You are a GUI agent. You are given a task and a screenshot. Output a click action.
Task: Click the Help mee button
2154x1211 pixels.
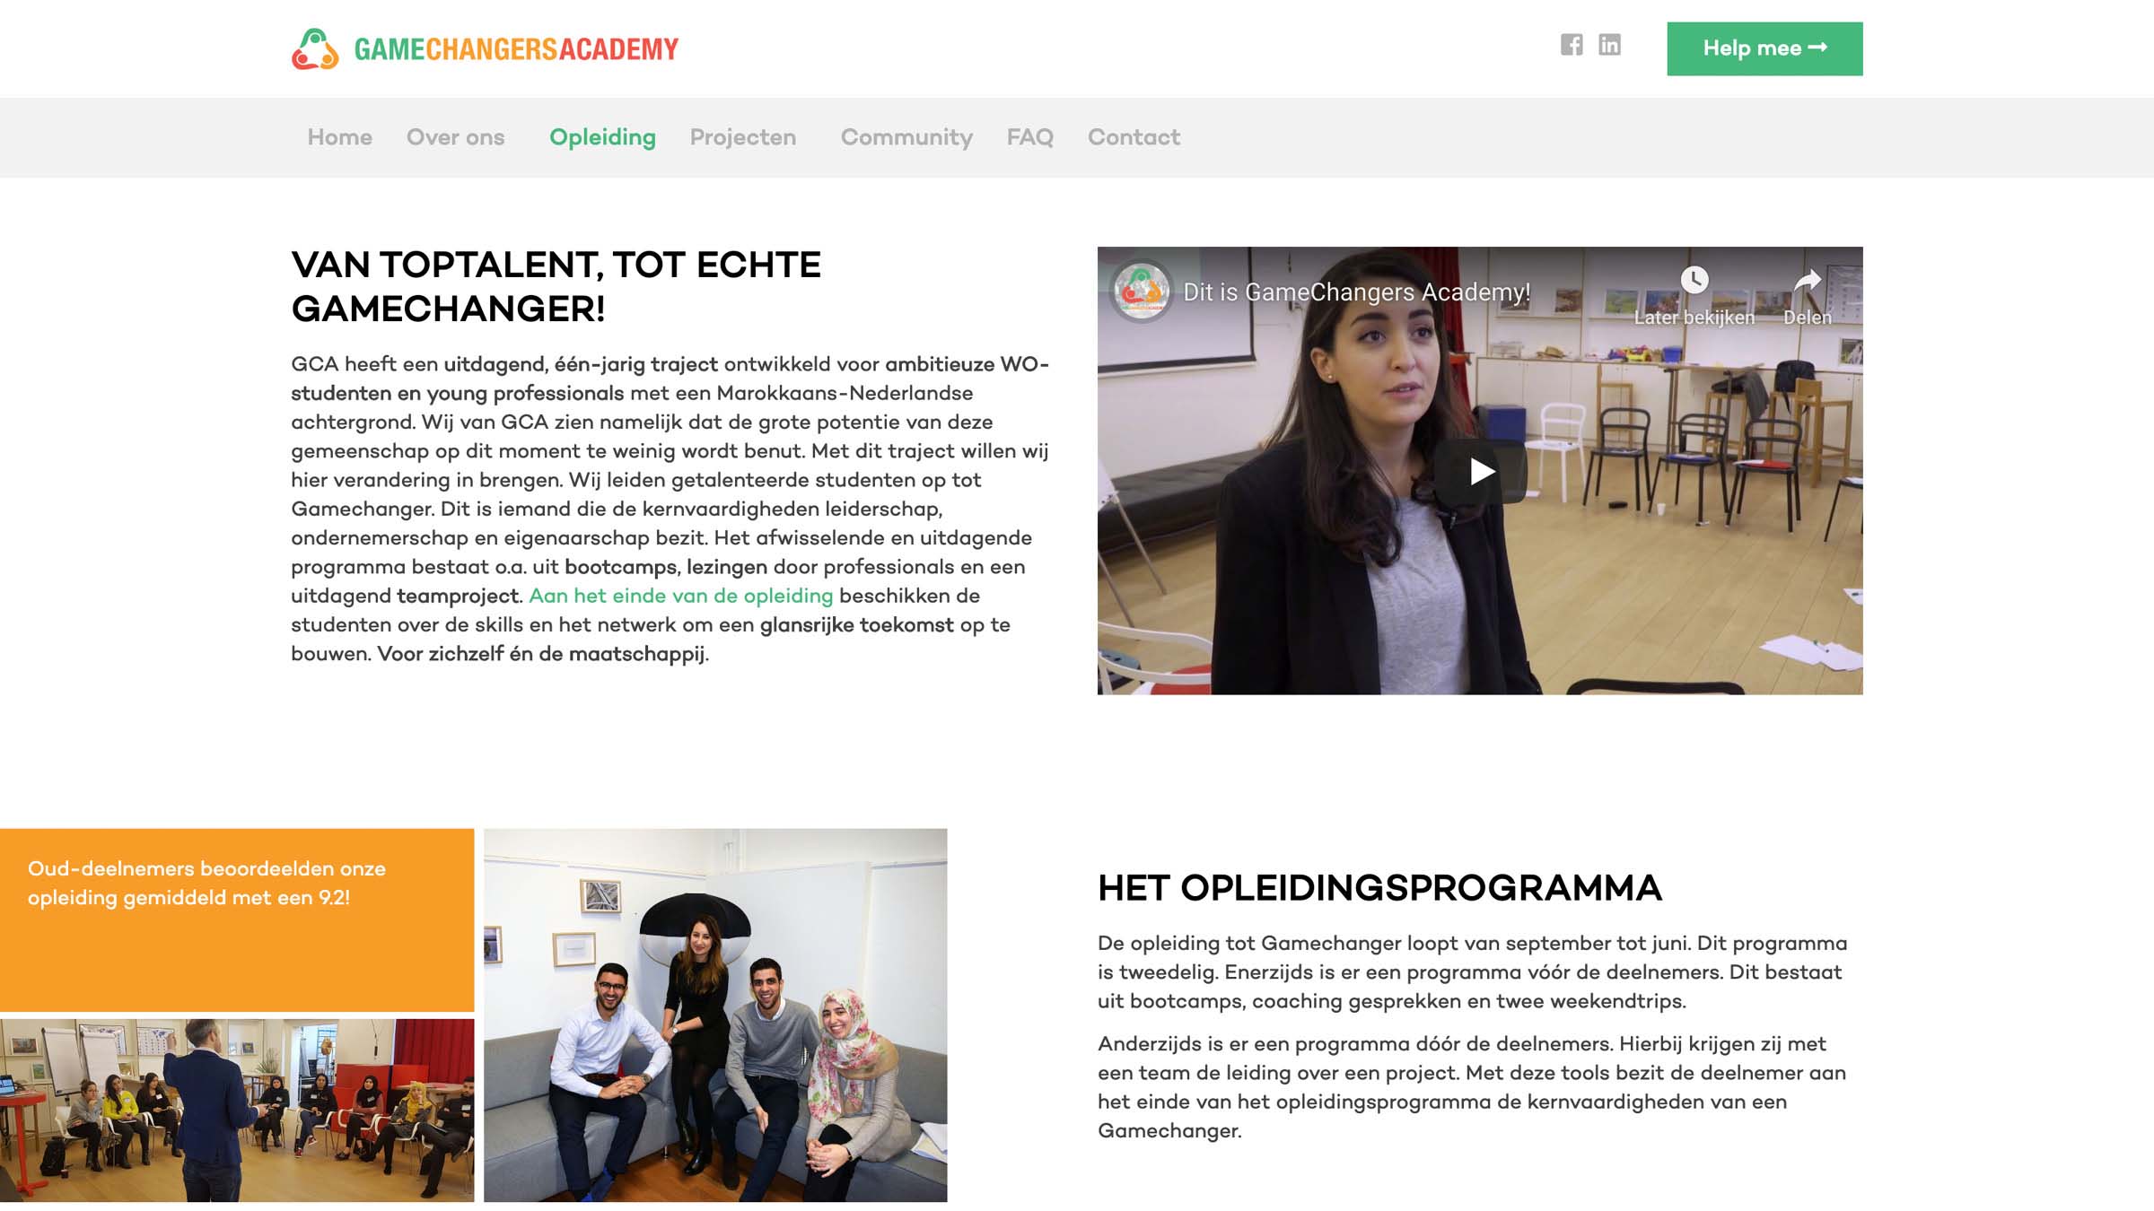point(1764,48)
